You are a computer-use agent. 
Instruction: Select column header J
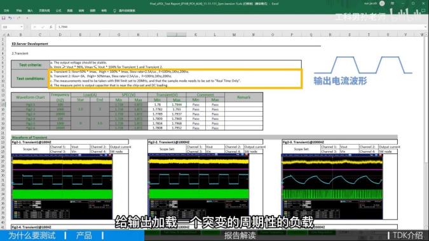177,35
